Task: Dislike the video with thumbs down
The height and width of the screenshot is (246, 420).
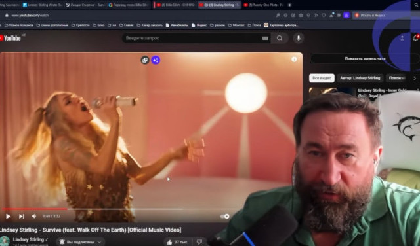Action: 199,242
